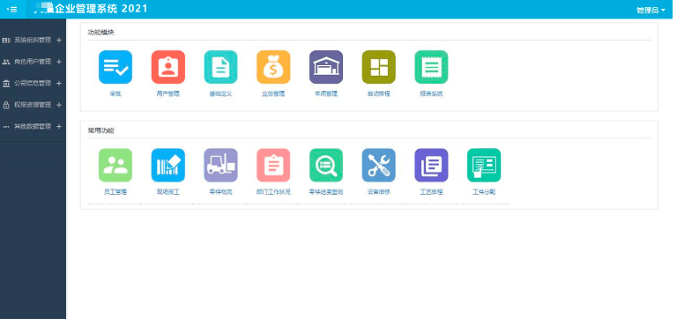Open the 部门工作状况 clipboard icon
Viewport: 677px width, 319px height.
point(273,166)
